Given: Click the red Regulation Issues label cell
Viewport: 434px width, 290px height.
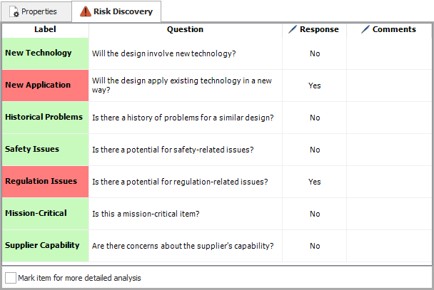Looking at the screenshot, I should coord(46,182).
